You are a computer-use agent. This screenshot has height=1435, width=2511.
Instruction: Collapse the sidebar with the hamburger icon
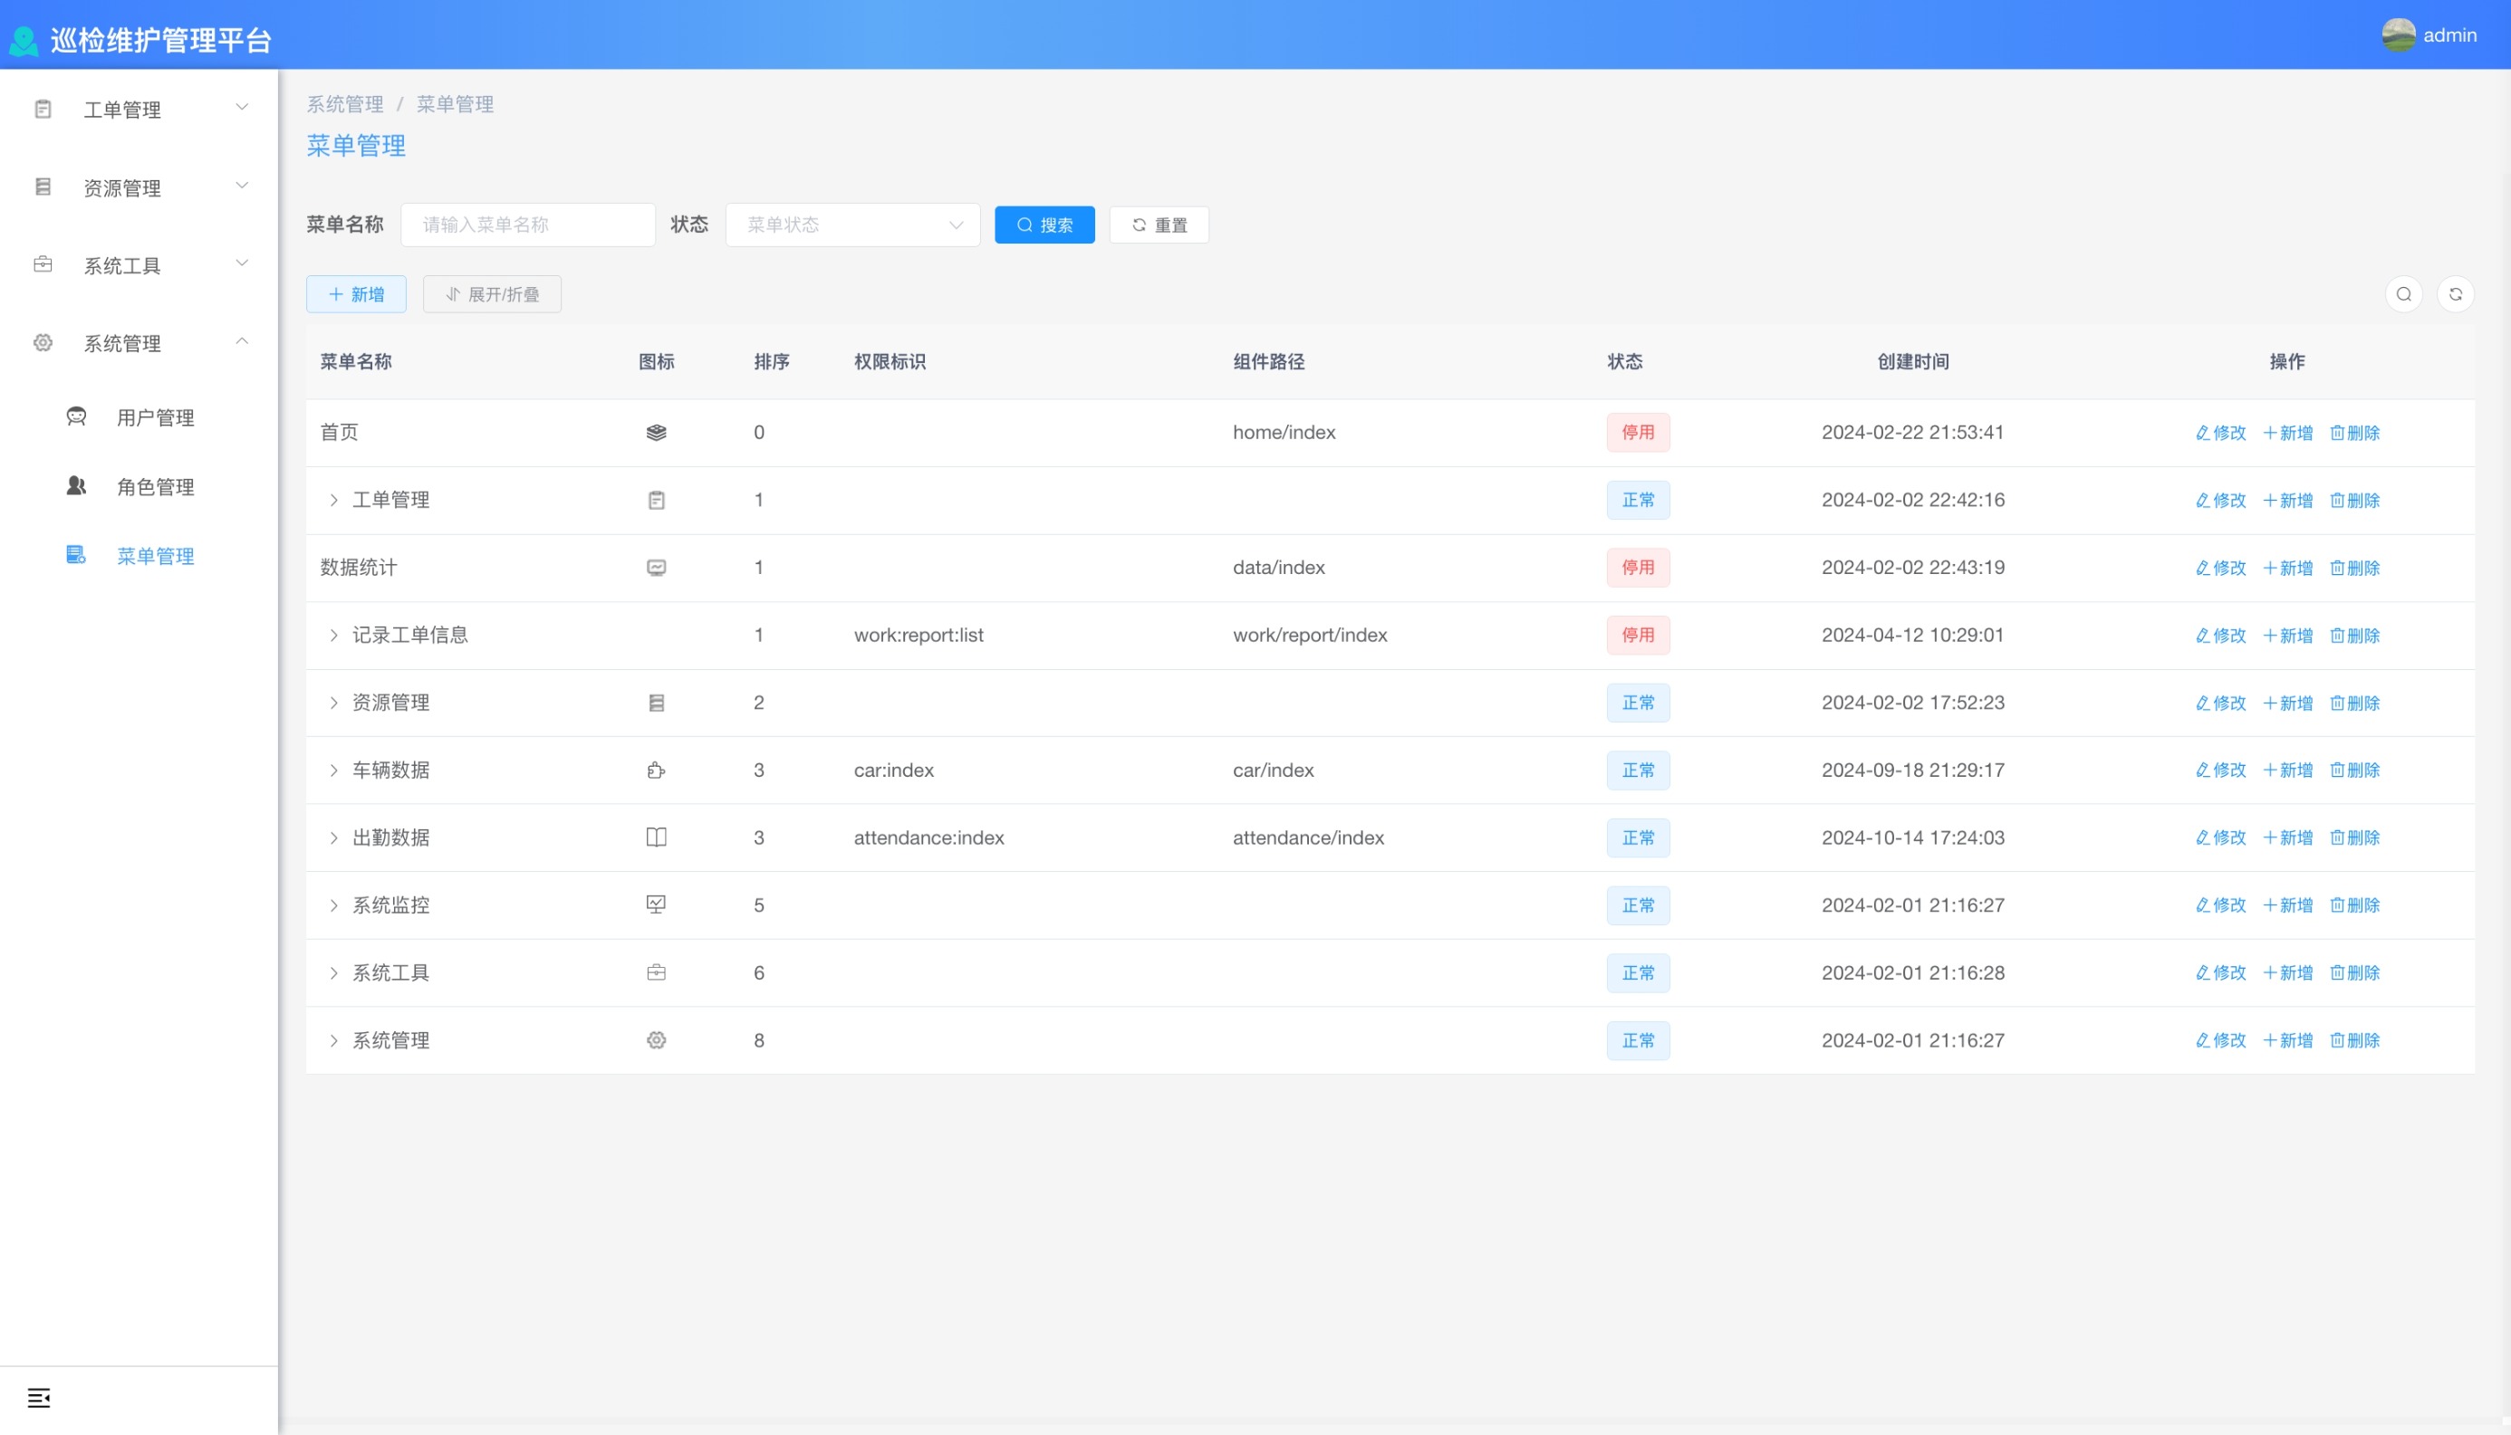pyautogui.click(x=38, y=1398)
